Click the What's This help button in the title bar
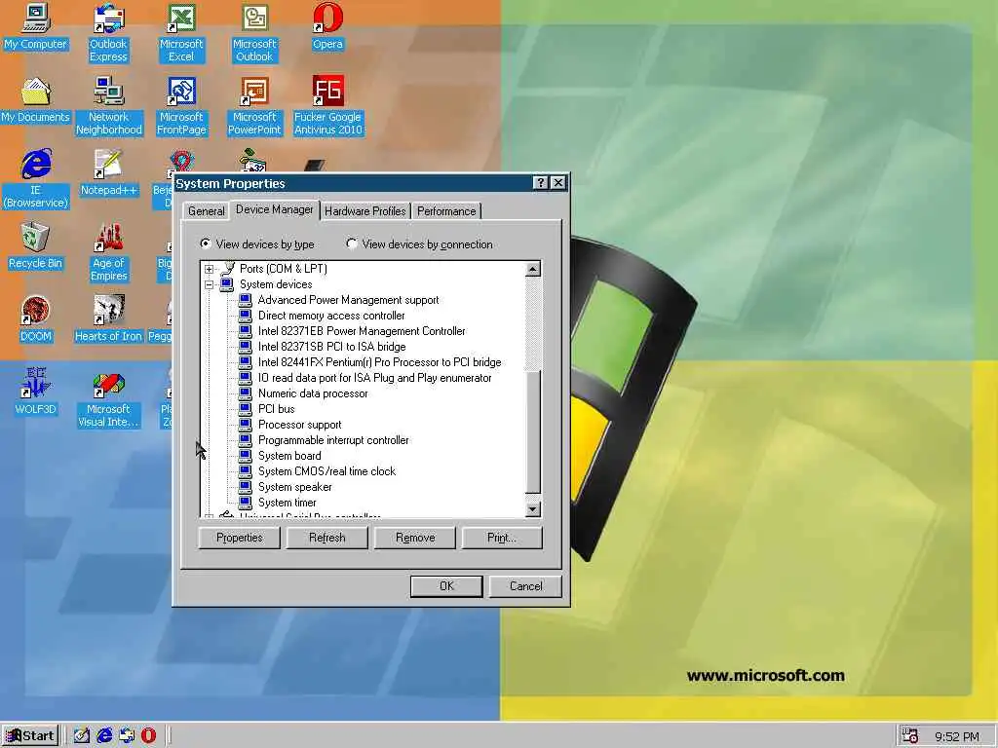This screenshot has height=748, width=998. coord(540,183)
